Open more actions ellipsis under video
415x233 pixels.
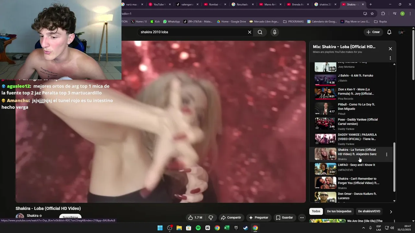pos(302,217)
